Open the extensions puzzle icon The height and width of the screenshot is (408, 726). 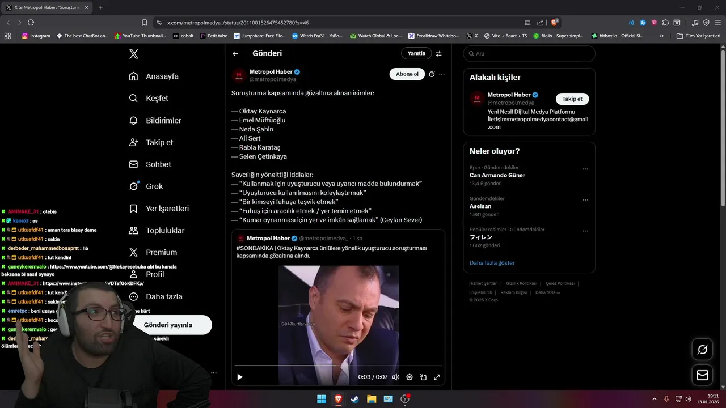pos(665,23)
